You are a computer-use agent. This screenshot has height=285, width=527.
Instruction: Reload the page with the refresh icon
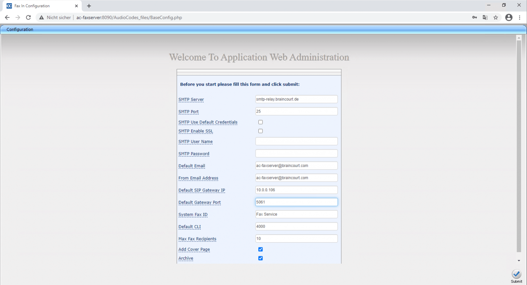click(28, 17)
